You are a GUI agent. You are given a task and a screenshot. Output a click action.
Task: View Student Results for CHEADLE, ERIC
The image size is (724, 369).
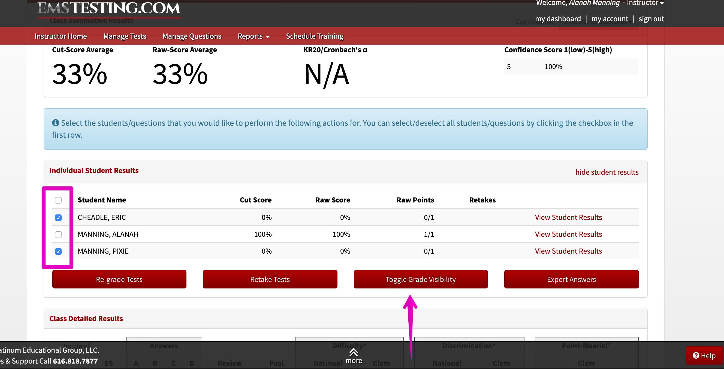[568, 217]
